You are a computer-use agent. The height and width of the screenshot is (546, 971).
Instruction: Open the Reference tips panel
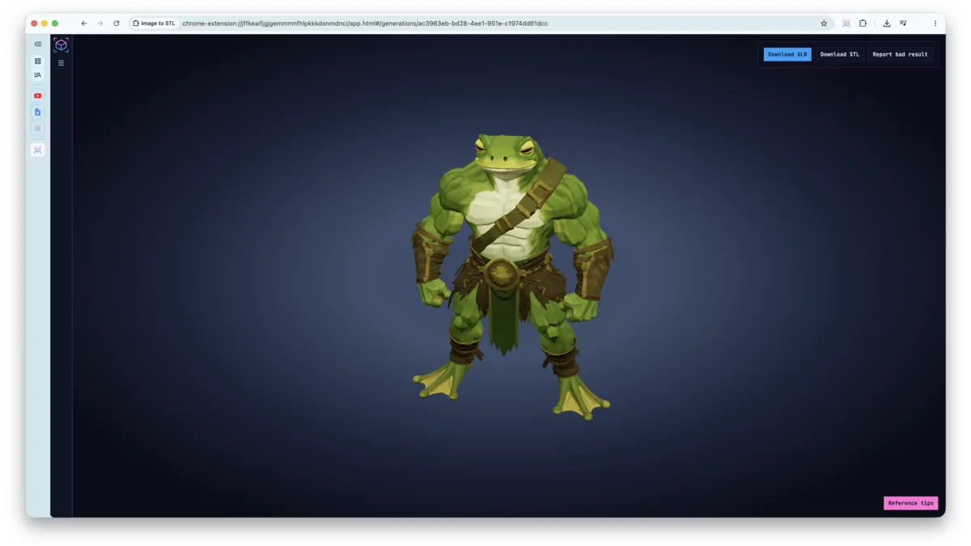tap(910, 503)
